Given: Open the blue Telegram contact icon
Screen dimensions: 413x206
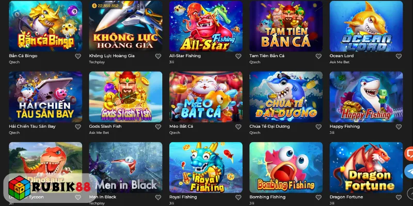Looking at the screenshot, I should coord(409,171).
